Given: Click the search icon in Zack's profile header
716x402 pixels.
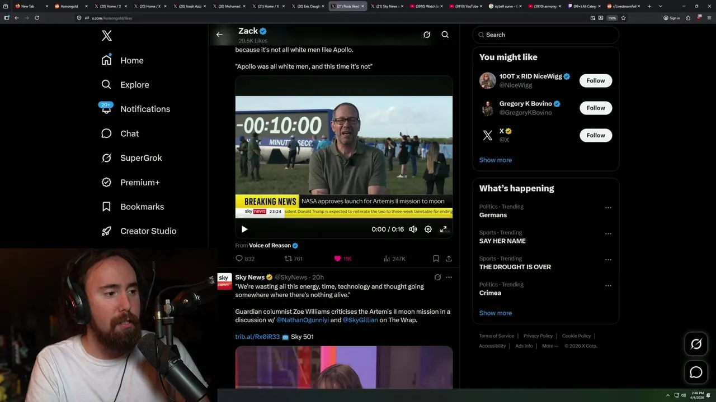Looking at the screenshot, I should pyautogui.click(x=445, y=35).
